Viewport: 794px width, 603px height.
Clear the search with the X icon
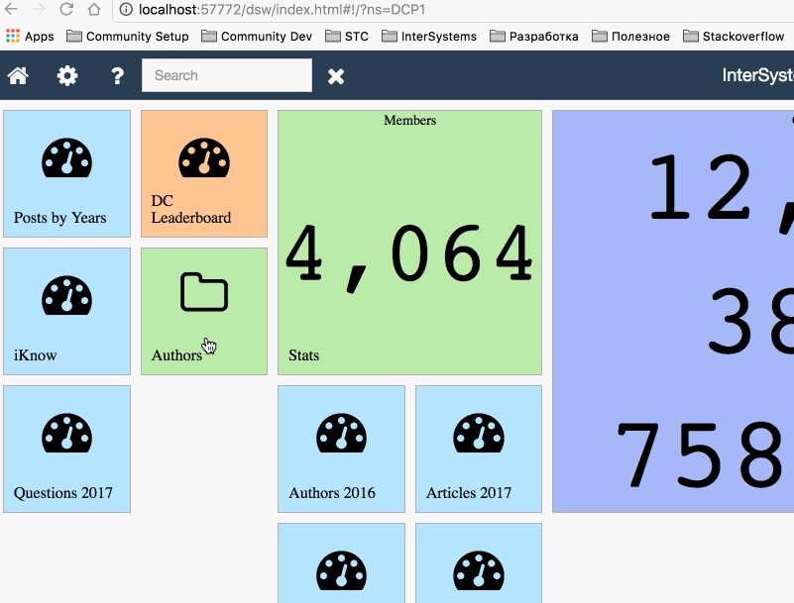coord(336,76)
